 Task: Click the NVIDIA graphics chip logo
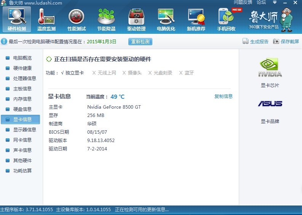[x=270, y=68]
